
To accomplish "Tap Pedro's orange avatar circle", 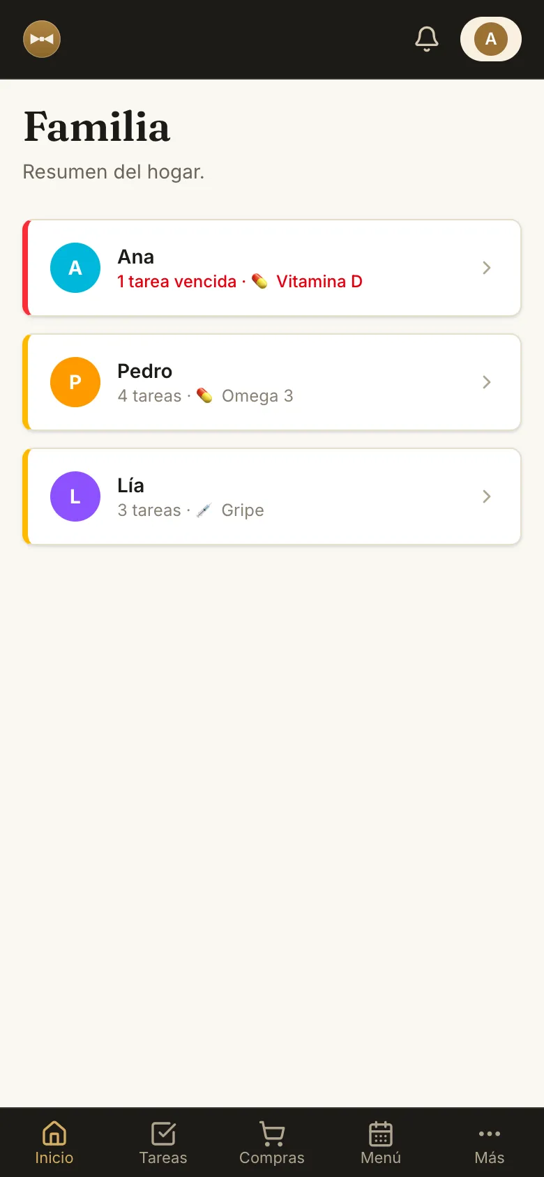I will click(x=75, y=382).
